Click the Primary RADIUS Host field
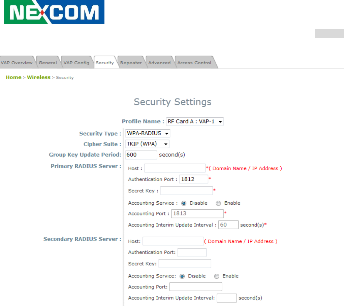 tap(175, 168)
